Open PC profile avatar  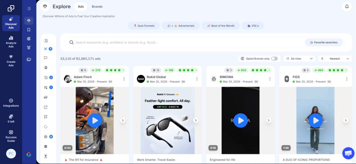pyautogui.click(x=11, y=154)
